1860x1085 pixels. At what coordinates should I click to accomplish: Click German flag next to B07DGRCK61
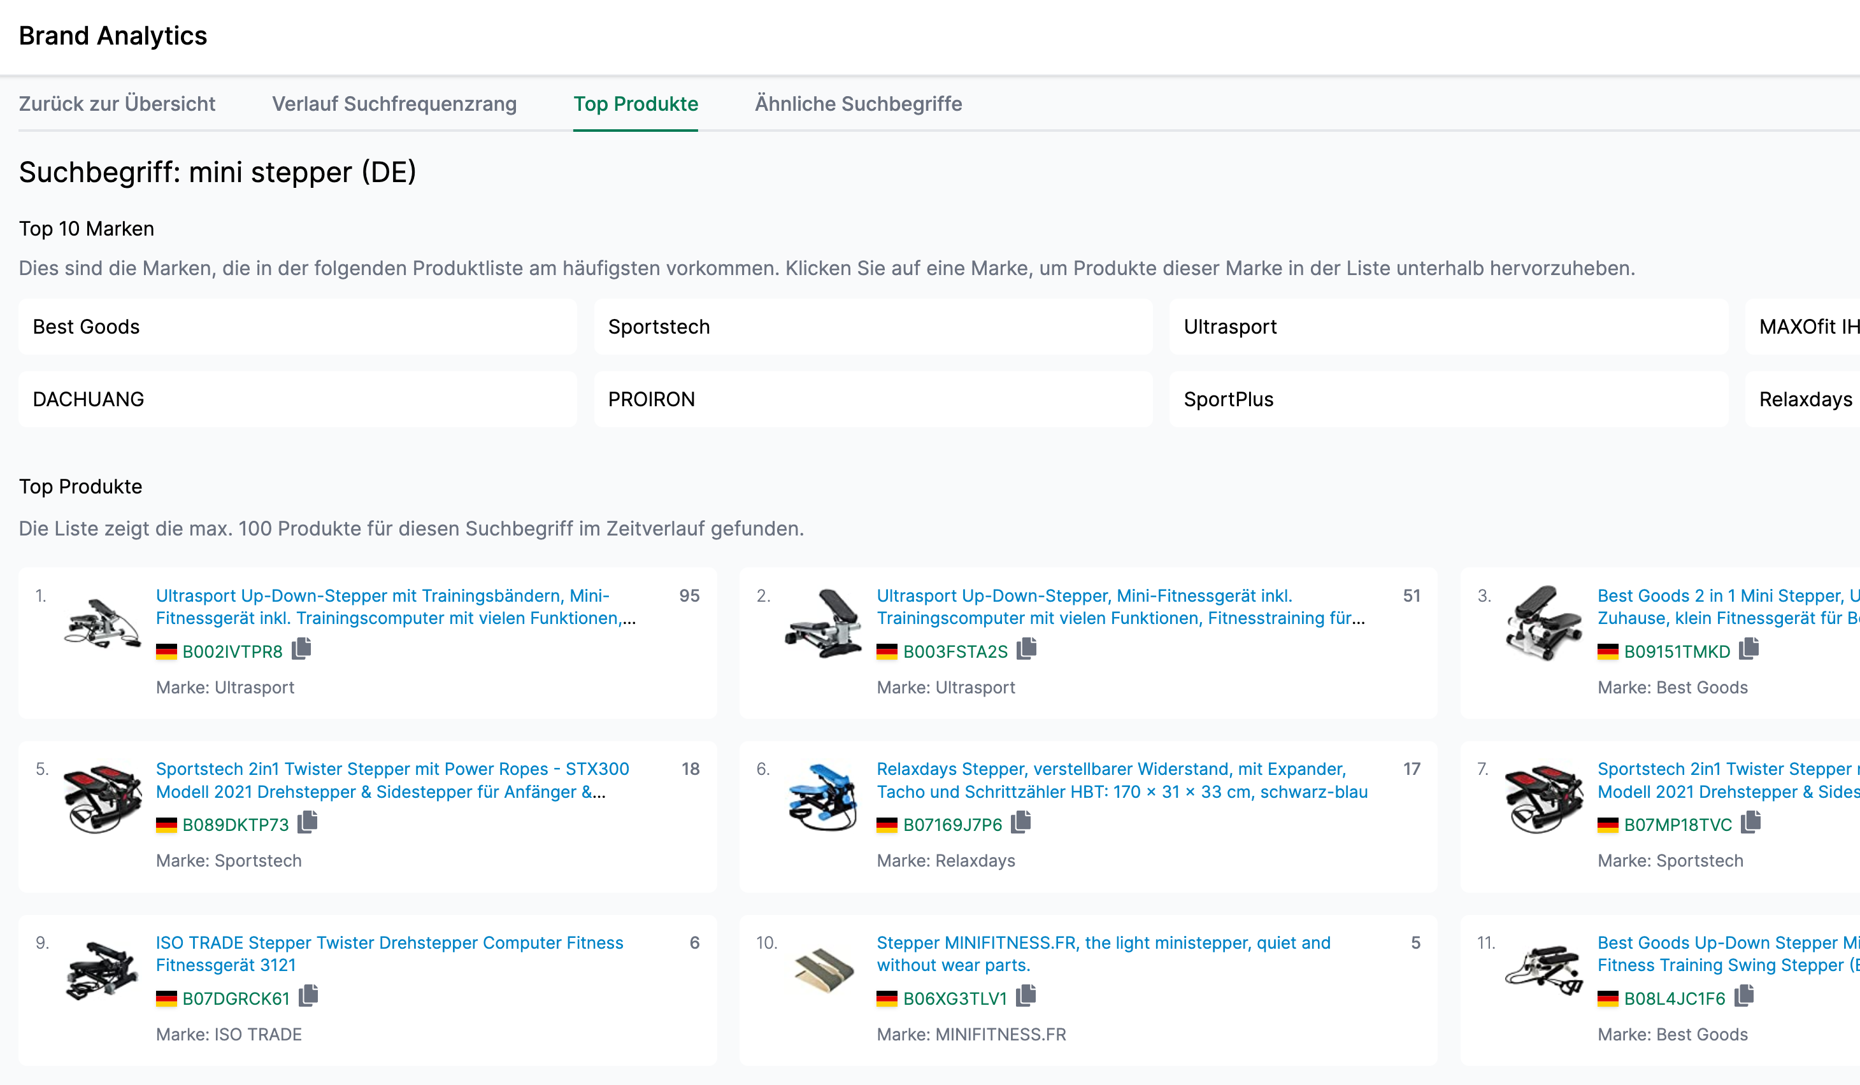pos(166,1000)
